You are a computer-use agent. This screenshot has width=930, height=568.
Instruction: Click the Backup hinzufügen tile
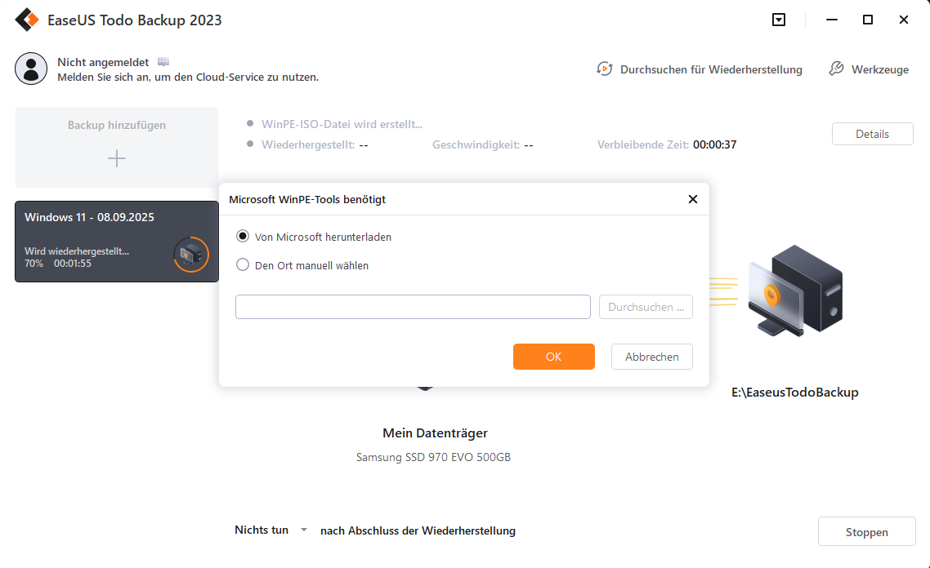tap(117, 148)
